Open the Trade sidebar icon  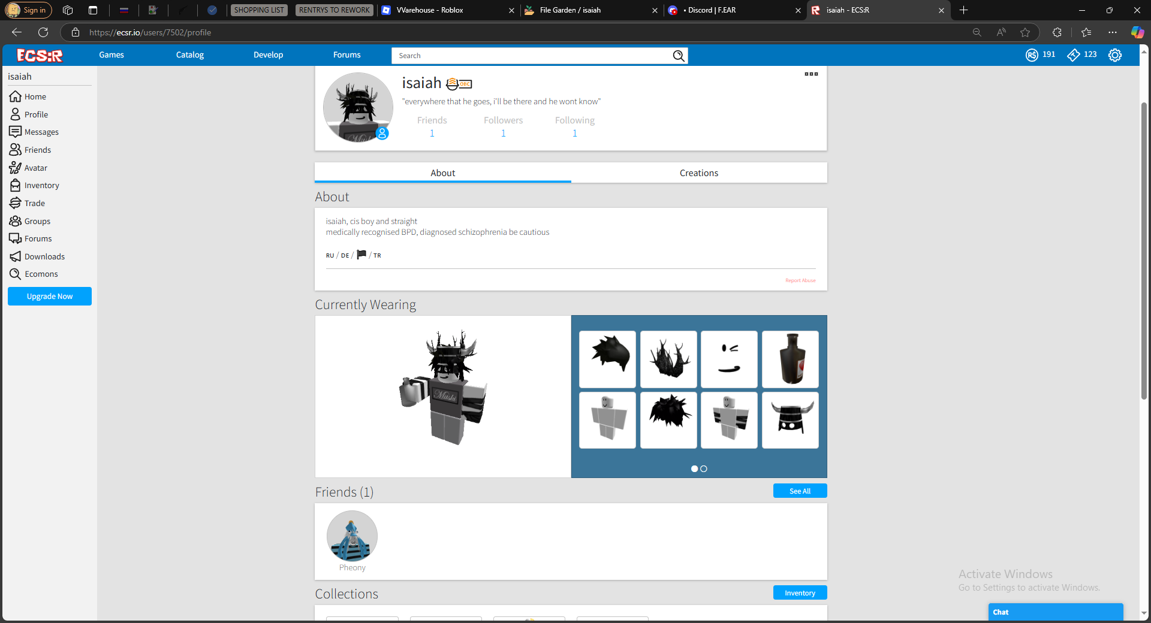(x=15, y=203)
